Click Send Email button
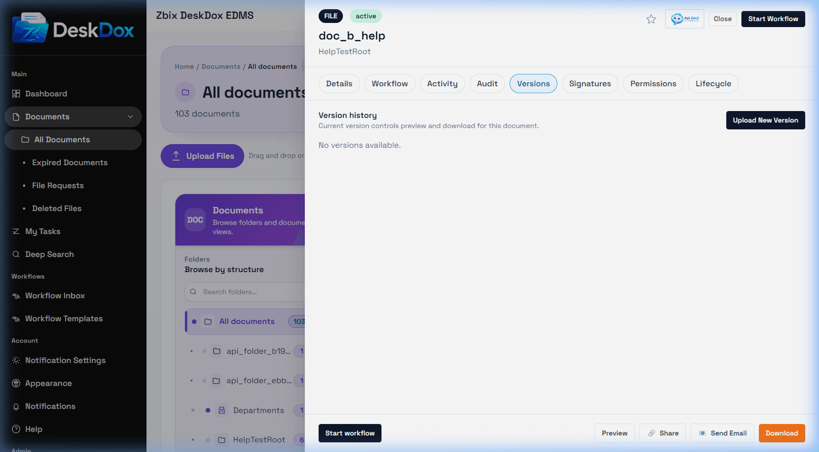The height and width of the screenshot is (452, 819). click(722, 433)
